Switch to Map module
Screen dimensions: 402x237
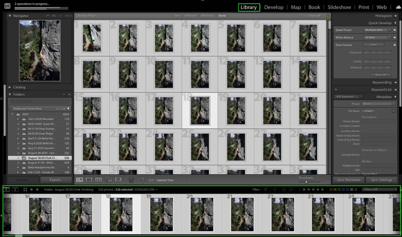[296, 7]
